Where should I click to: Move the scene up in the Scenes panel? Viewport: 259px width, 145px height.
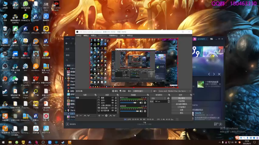tap(85, 116)
